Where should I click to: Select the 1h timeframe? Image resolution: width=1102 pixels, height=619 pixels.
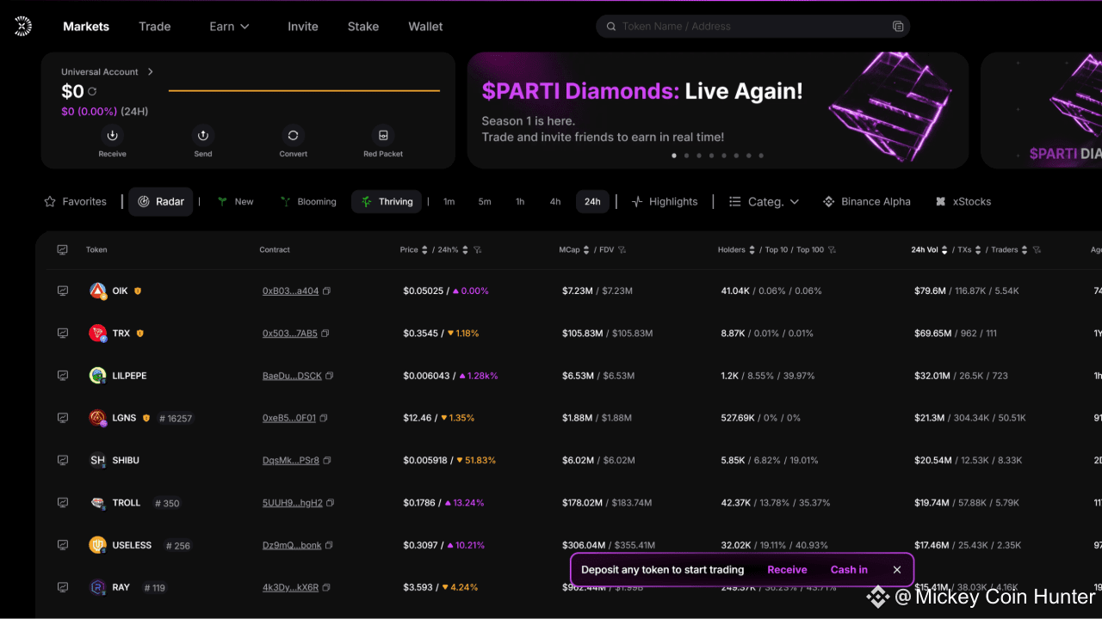pyautogui.click(x=520, y=202)
